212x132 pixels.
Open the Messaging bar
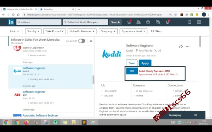point(175,115)
